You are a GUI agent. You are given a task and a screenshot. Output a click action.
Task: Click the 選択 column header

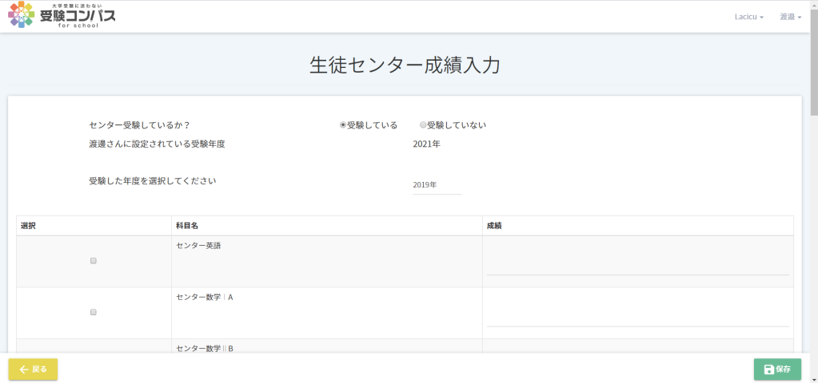coord(28,226)
